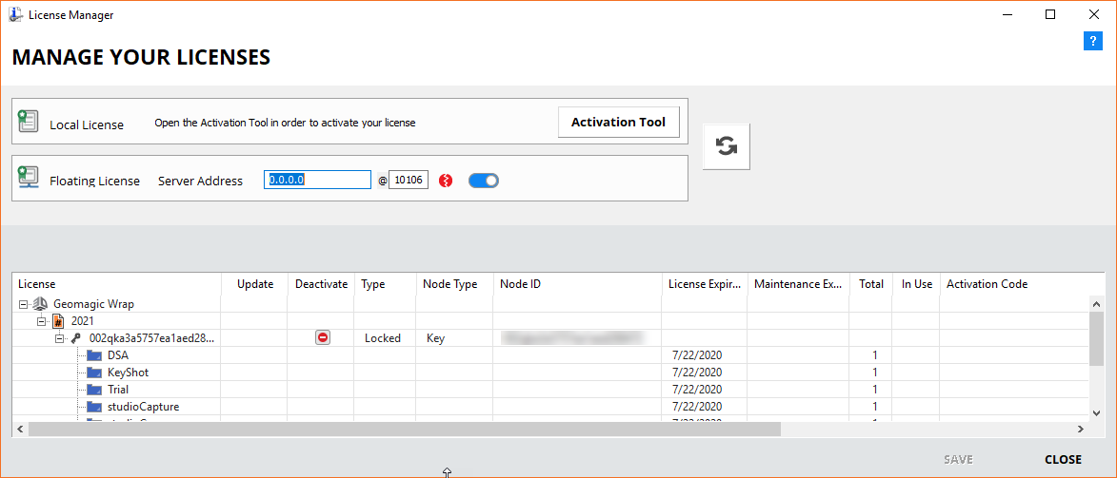Click the SAVE button
The image size is (1117, 478).
[x=958, y=460]
